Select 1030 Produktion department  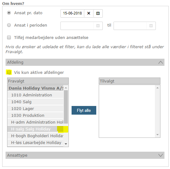35,115
